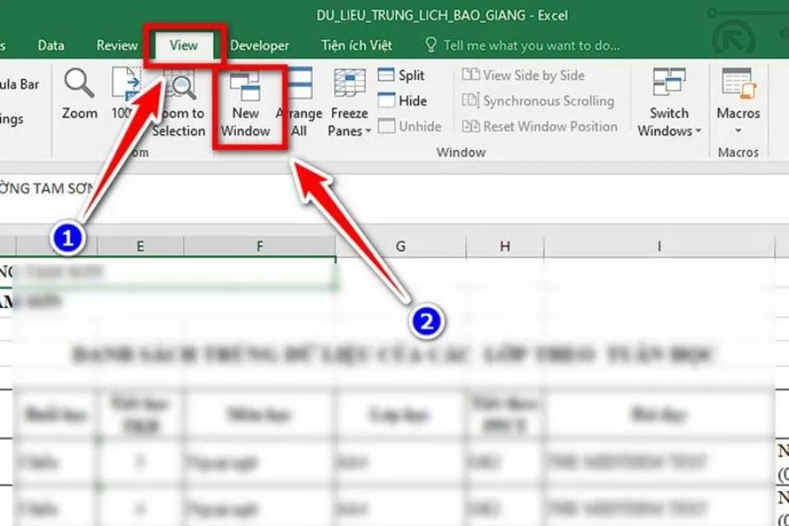Select column H header
Viewport: 789px width, 526px height.
(x=505, y=246)
